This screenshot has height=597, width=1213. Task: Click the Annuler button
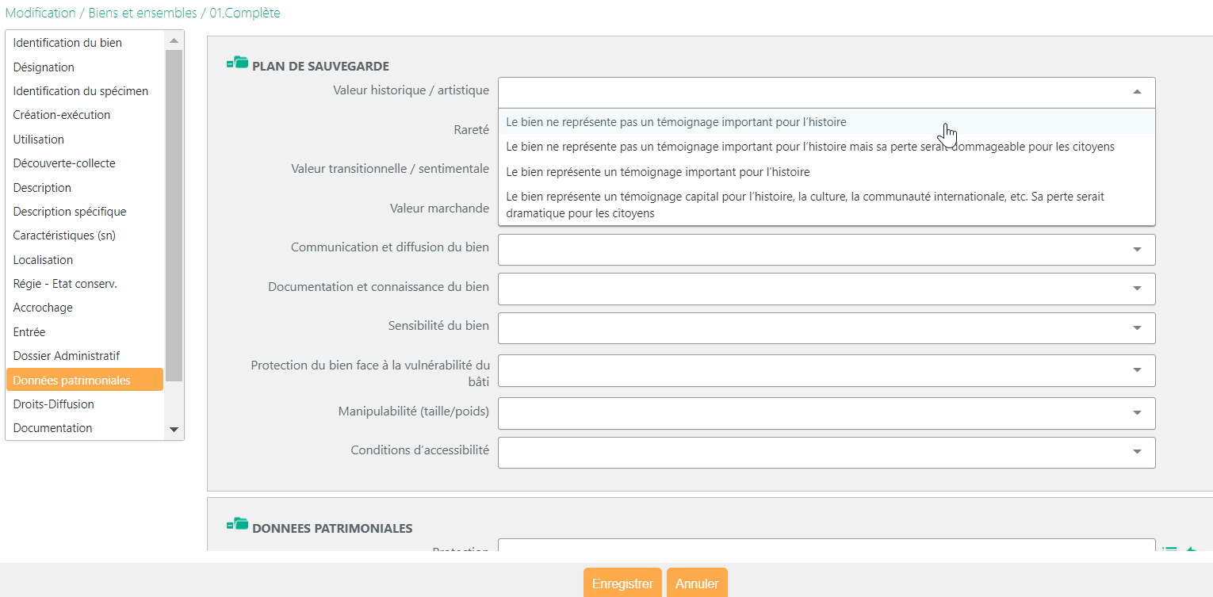696,584
